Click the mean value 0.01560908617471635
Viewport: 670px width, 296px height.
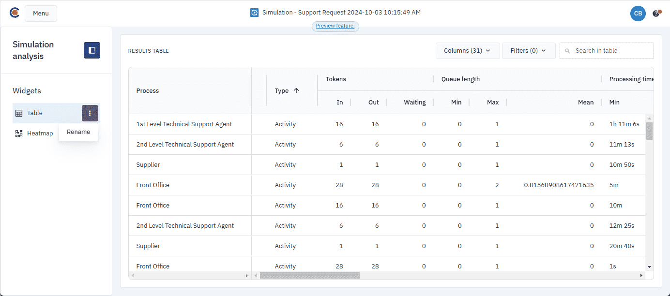559,185
